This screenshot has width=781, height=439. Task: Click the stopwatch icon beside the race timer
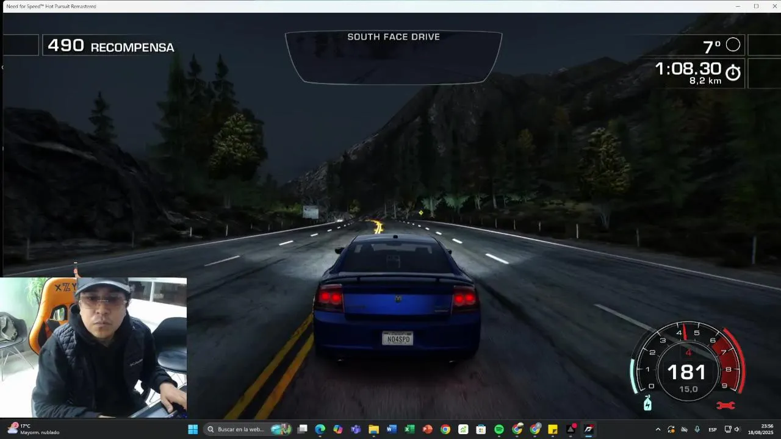click(733, 73)
